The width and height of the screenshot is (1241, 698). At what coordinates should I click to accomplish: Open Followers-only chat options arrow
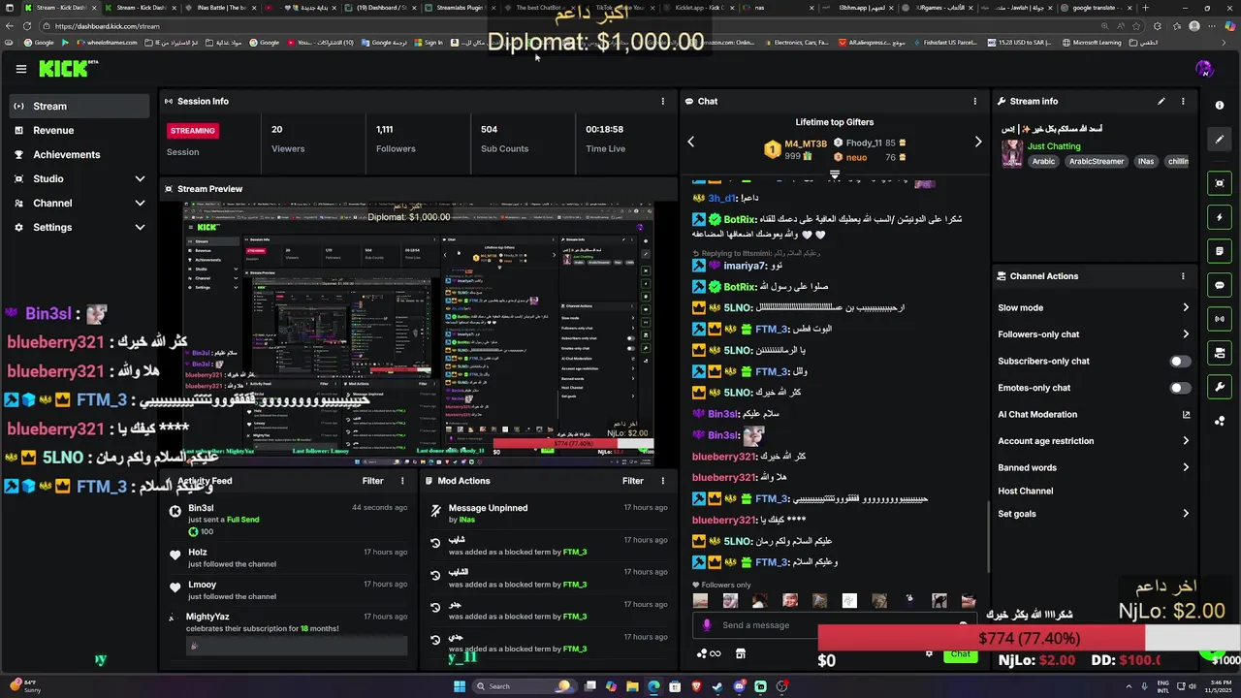pos(1186,334)
